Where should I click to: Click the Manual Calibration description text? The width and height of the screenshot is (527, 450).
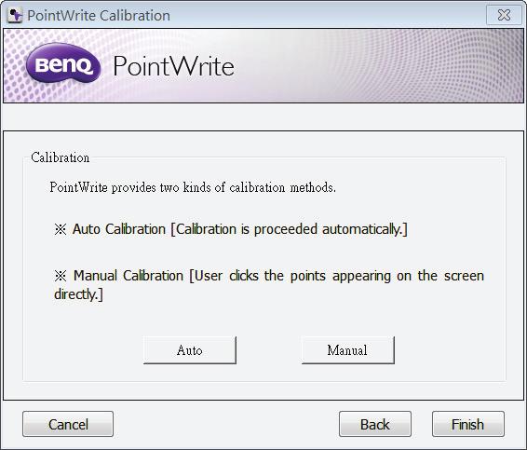point(269,285)
